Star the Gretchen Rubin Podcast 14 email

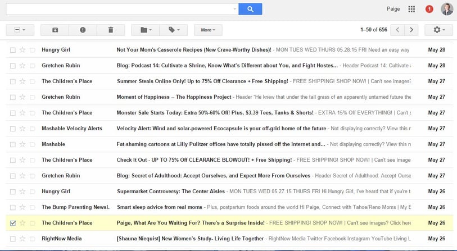tap(22, 66)
